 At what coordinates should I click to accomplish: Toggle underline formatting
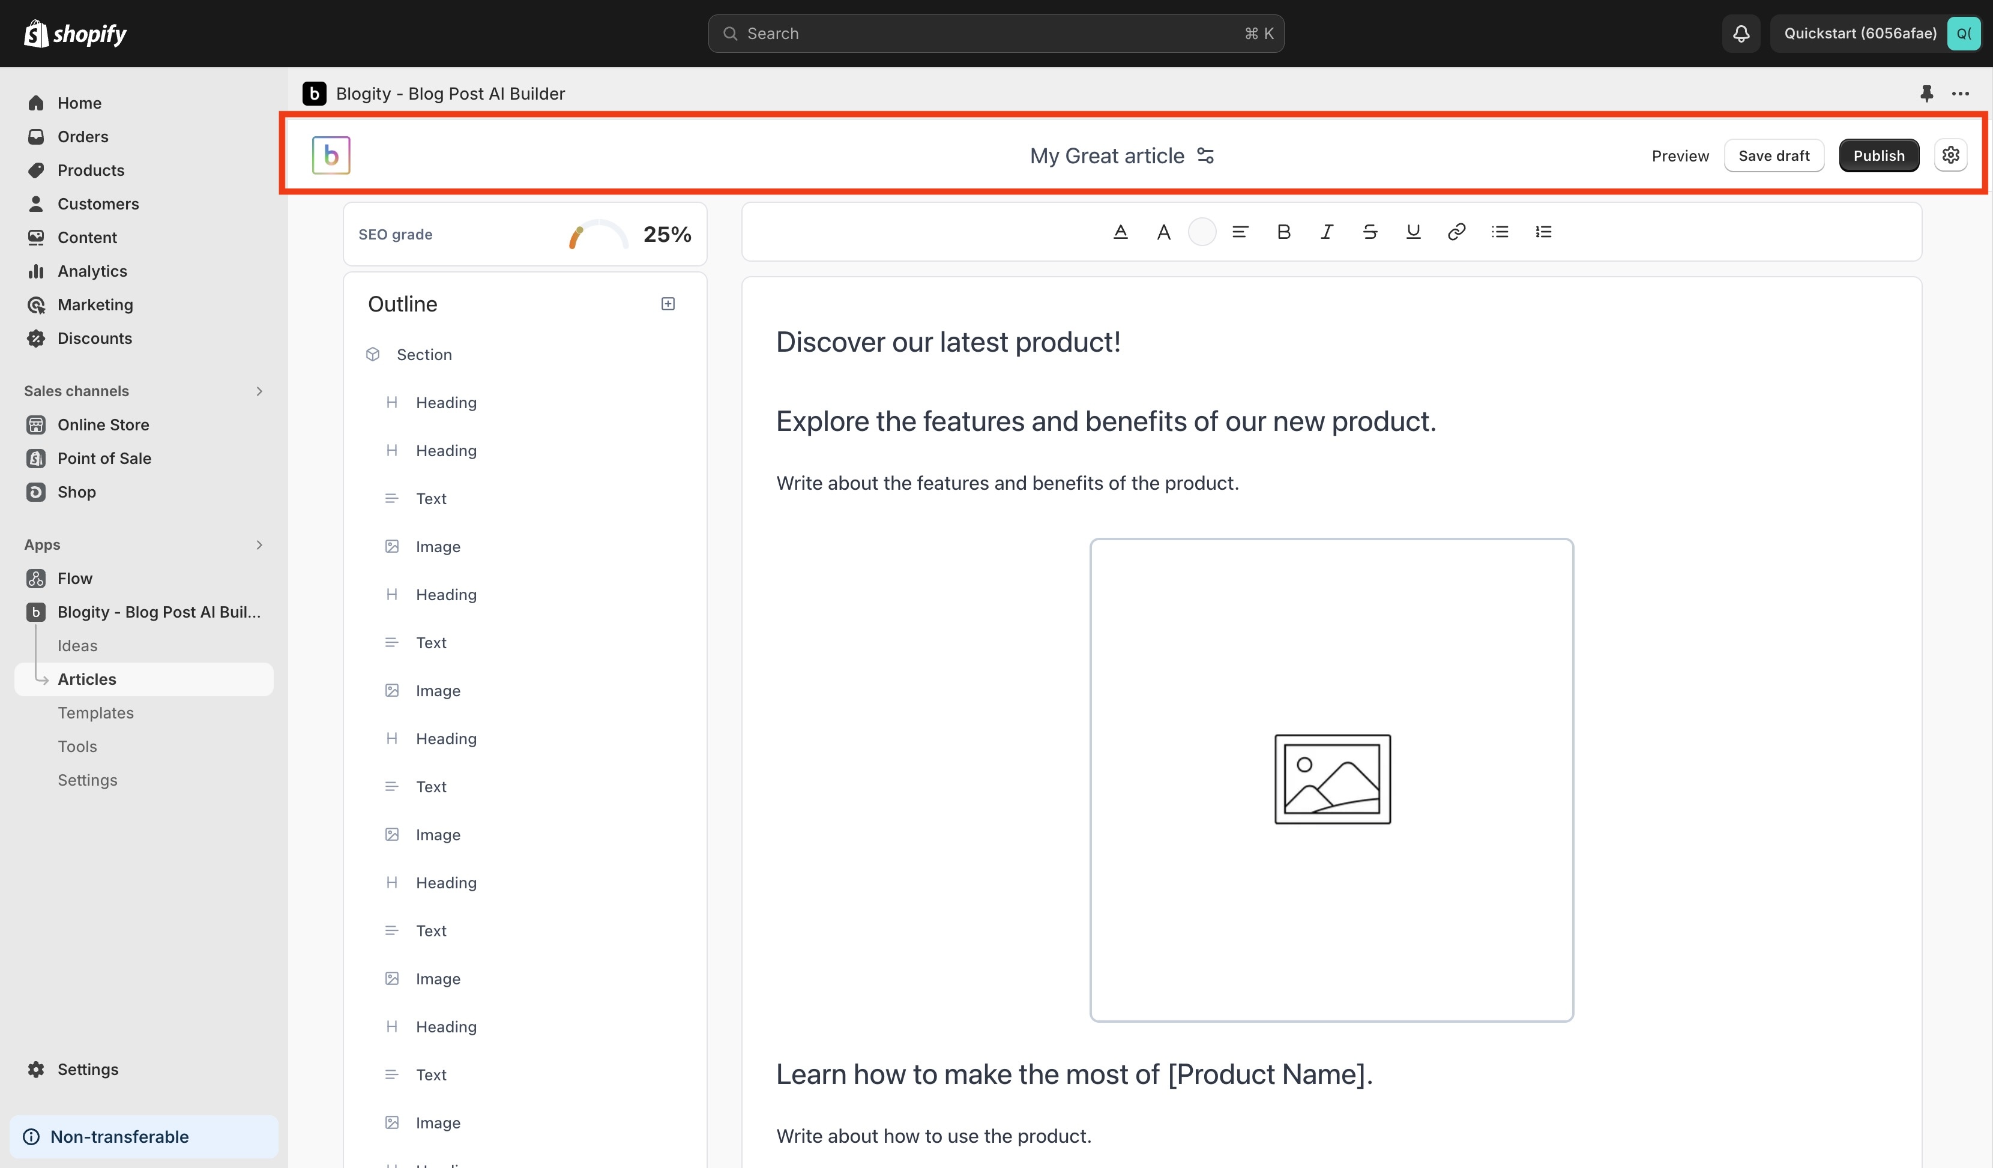pyautogui.click(x=1413, y=232)
